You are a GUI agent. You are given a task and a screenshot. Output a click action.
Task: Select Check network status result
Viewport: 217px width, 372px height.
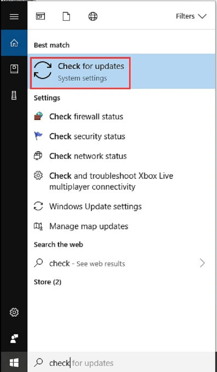tap(88, 156)
